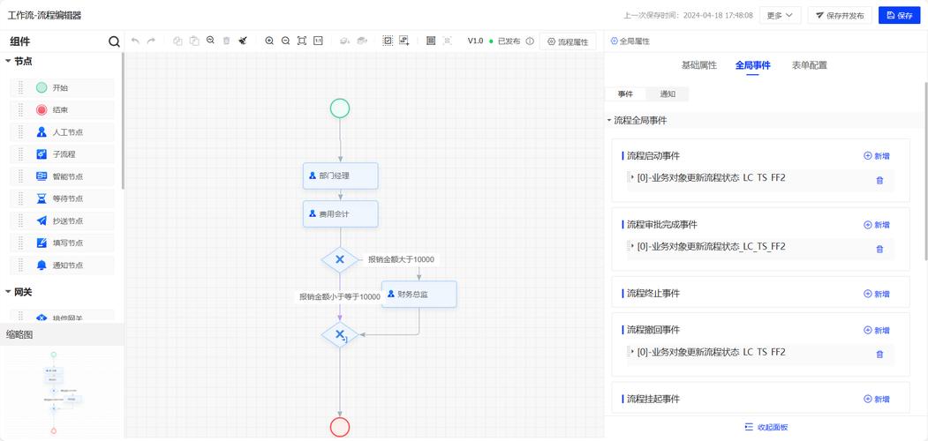Open the 更多 dropdown menu
The image size is (928, 441).
(780, 15)
